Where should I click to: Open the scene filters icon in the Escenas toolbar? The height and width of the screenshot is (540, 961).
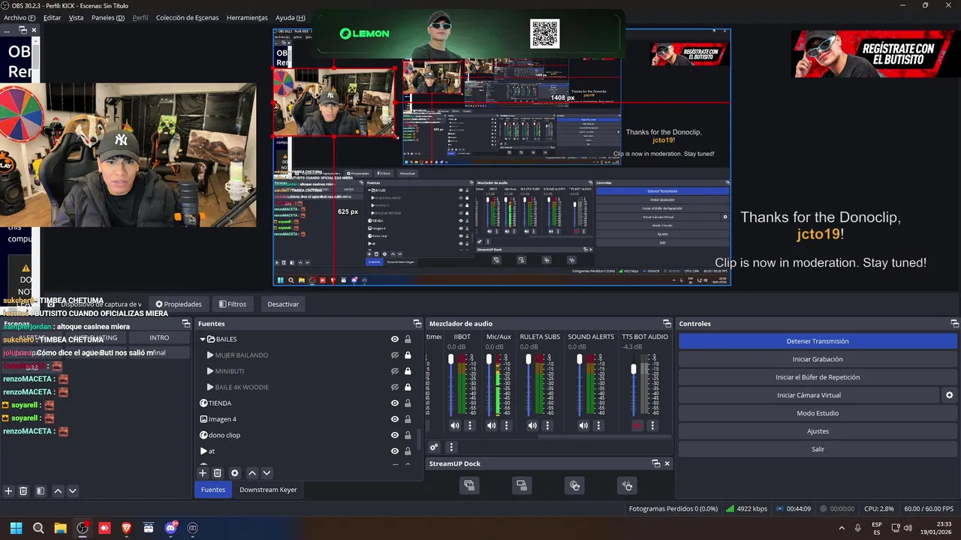point(41,491)
